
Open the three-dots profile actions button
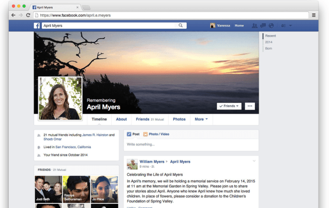pyautogui.click(x=250, y=106)
